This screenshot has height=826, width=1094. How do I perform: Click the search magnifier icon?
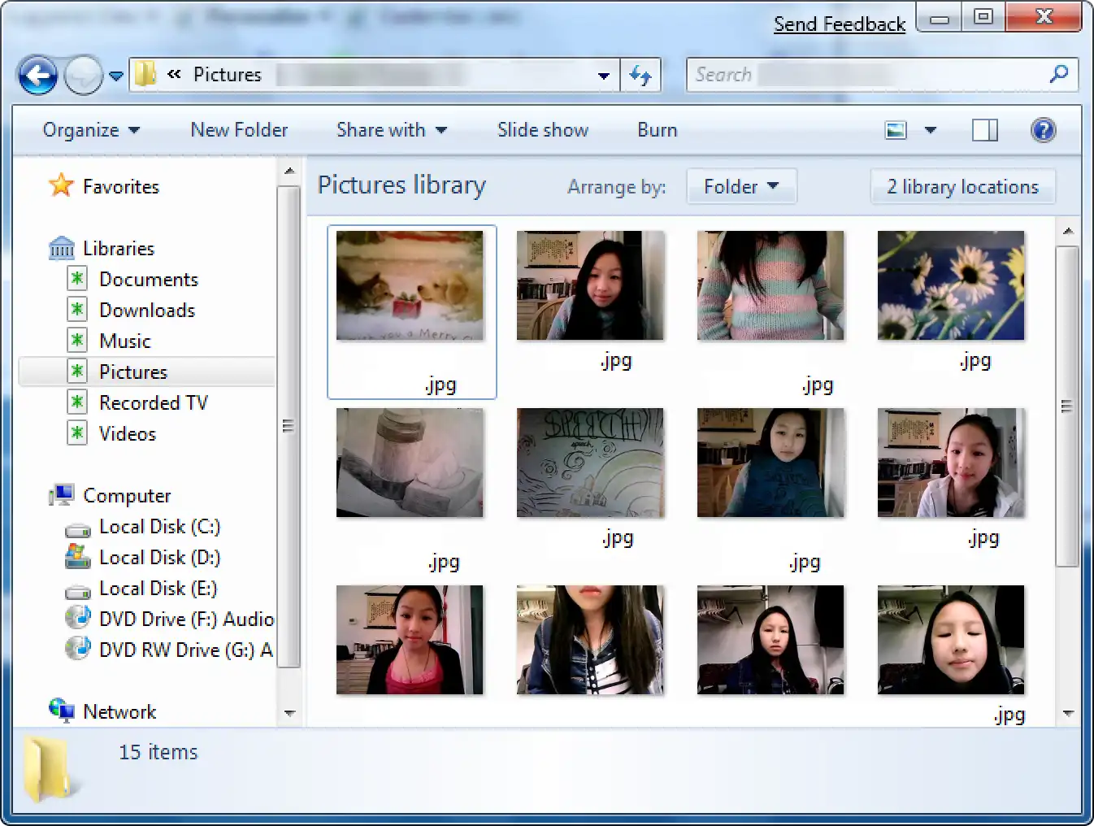click(1058, 75)
